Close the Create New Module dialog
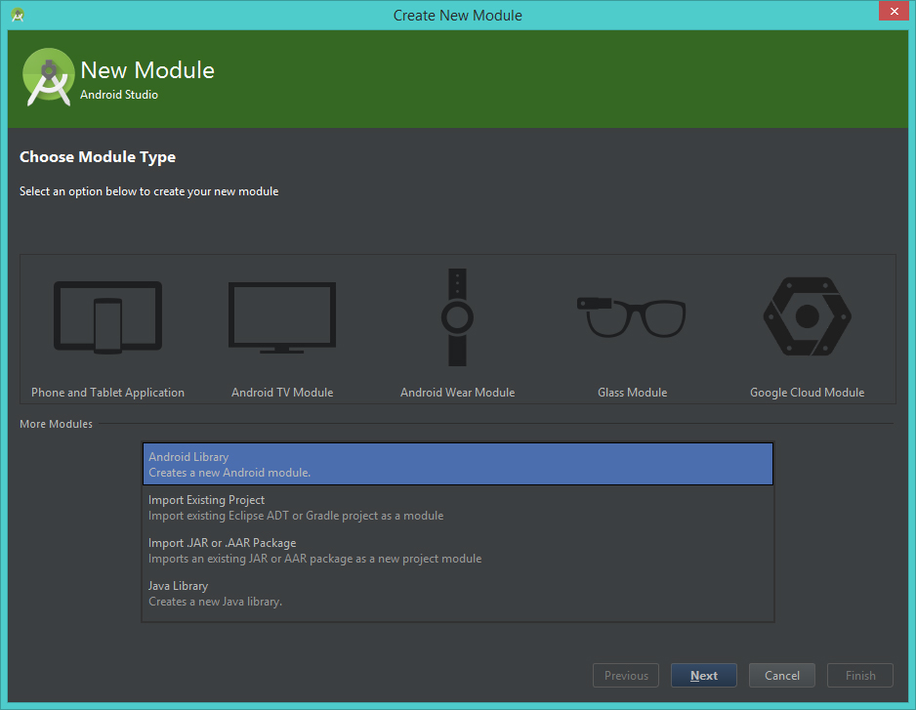This screenshot has width=916, height=710. pos(894,11)
